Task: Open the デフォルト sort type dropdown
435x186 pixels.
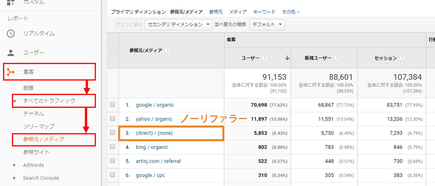Action: pyautogui.click(x=267, y=25)
